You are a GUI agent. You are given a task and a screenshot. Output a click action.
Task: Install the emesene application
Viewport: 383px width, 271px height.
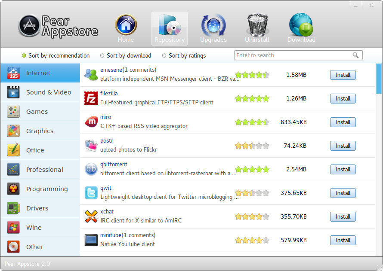click(x=343, y=75)
